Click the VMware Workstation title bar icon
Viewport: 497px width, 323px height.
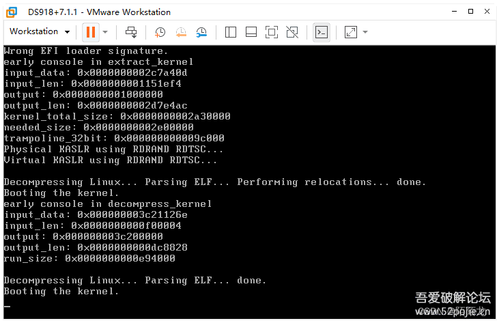tap(12, 12)
